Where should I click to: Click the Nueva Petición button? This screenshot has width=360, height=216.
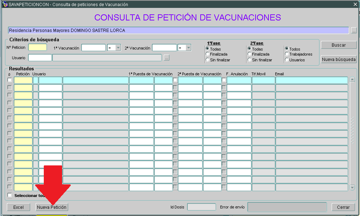click(x=52, y=207)
